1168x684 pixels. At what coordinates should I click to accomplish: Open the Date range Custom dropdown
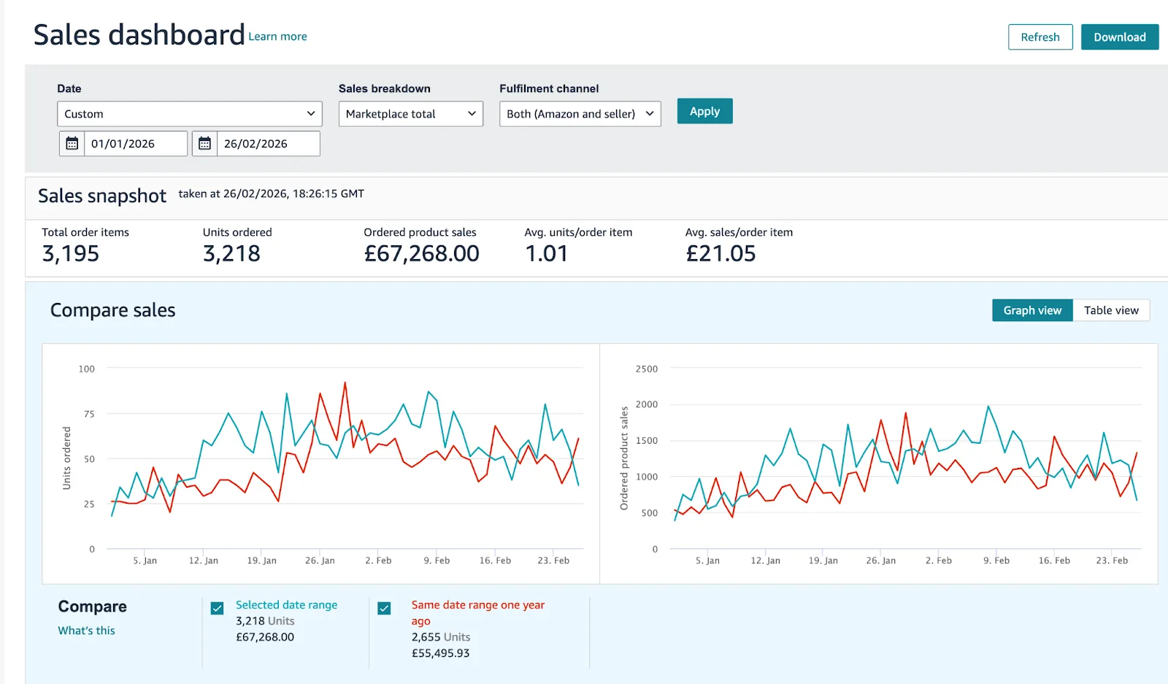[x=189, y=114]
